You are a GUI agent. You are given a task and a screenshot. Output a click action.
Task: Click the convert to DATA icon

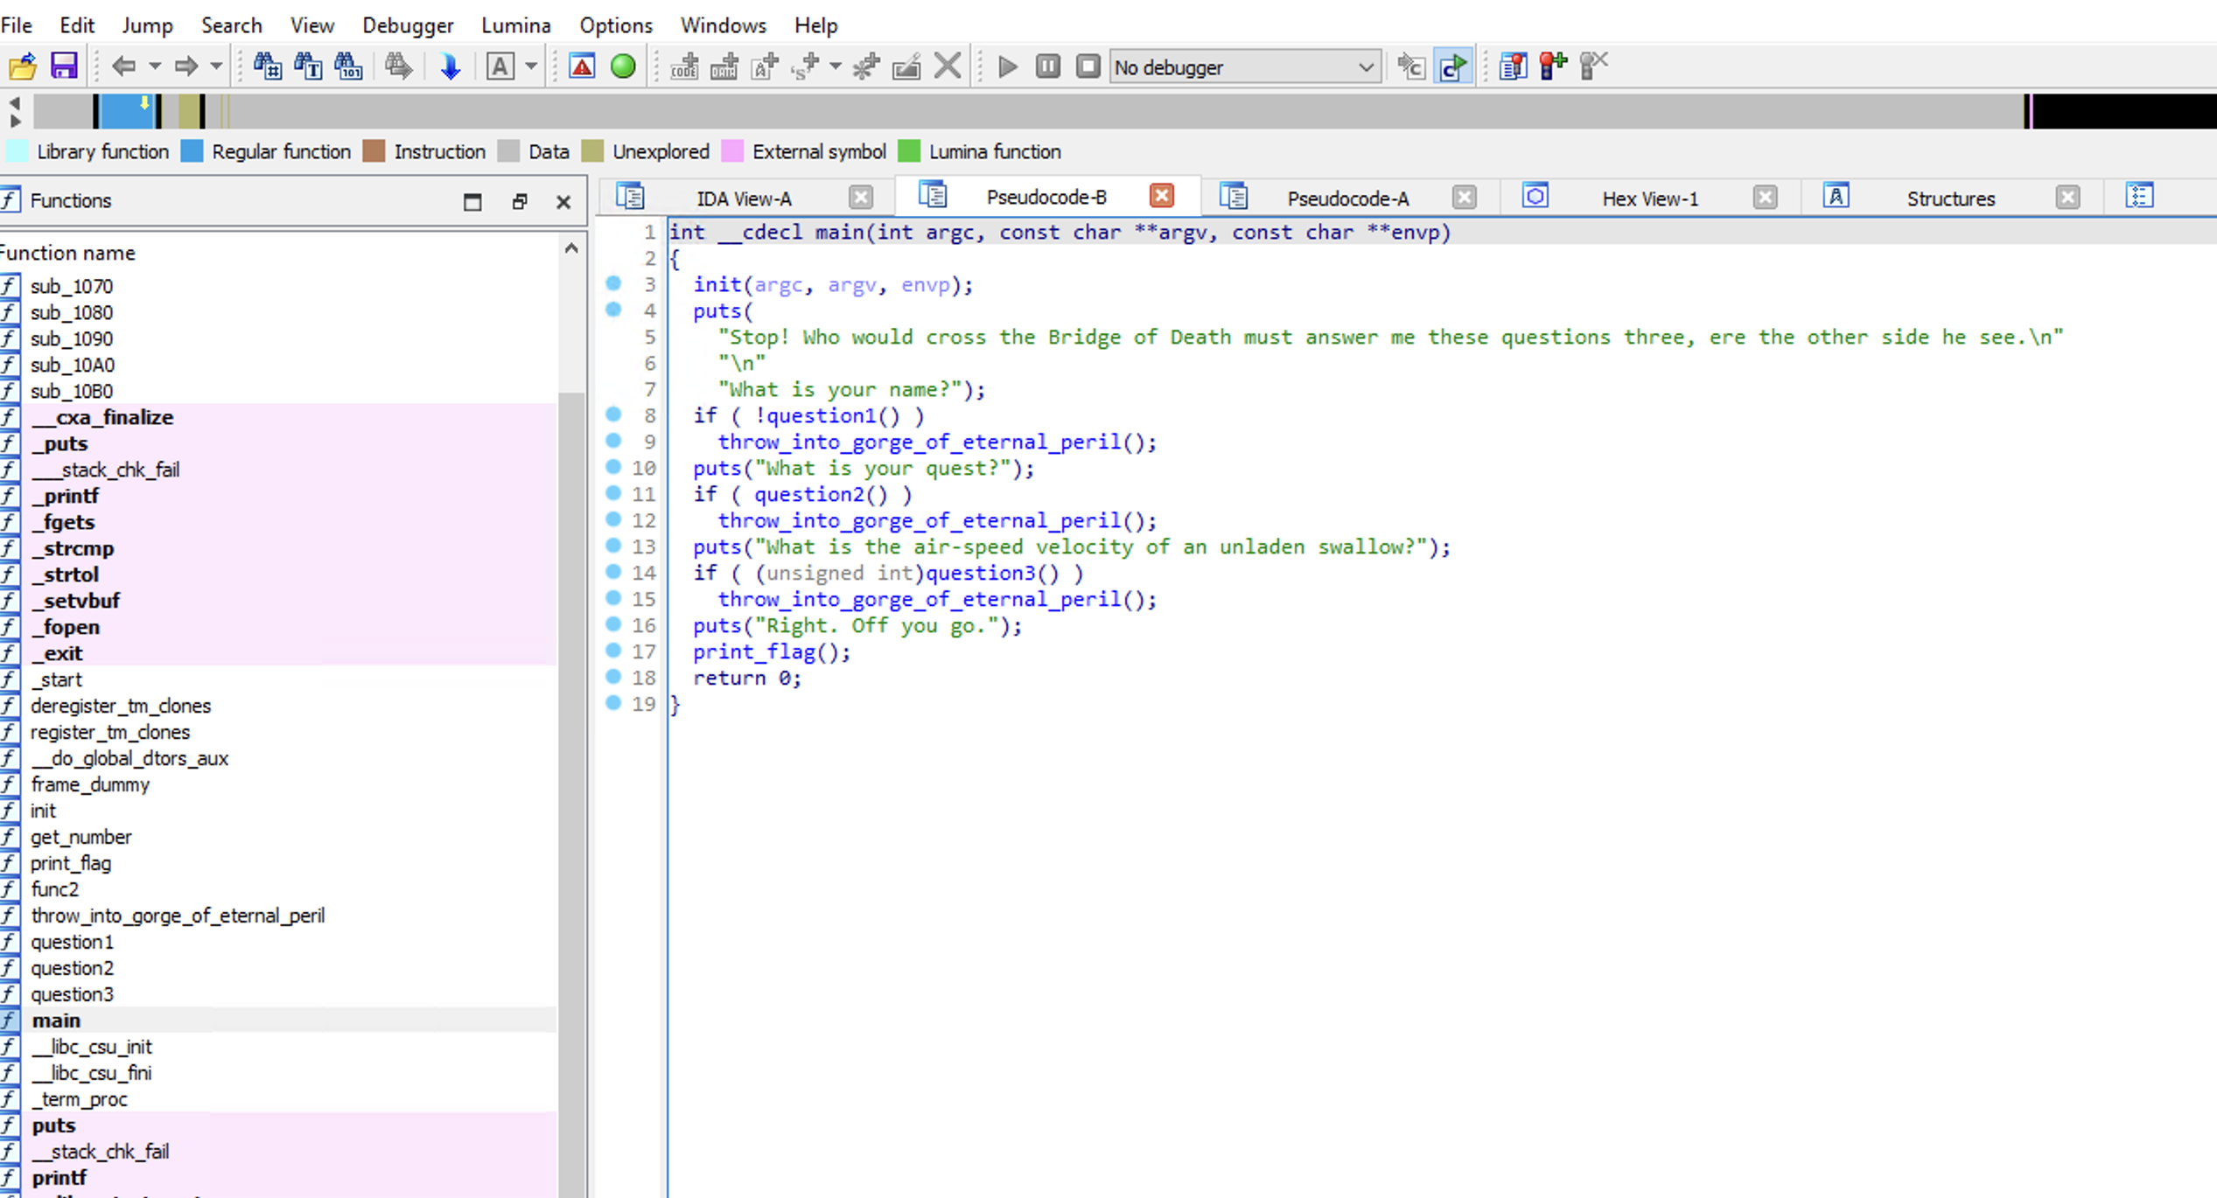click(724, 66)
